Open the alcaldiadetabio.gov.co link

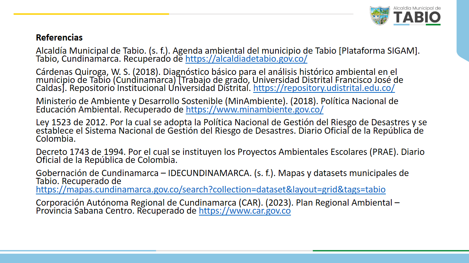coord(246,59)
